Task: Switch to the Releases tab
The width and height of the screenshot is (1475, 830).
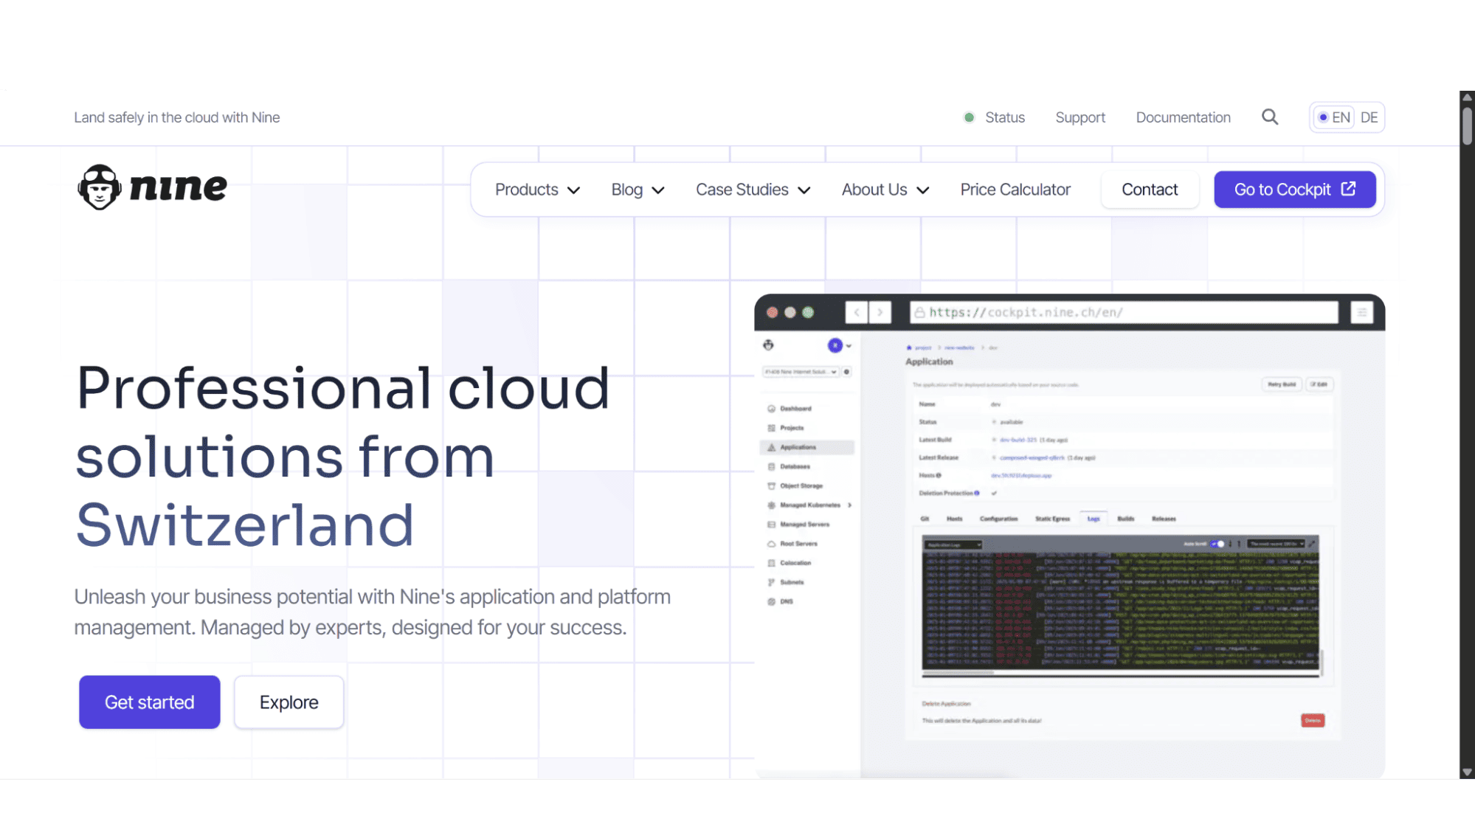Action: point(1164,519)
